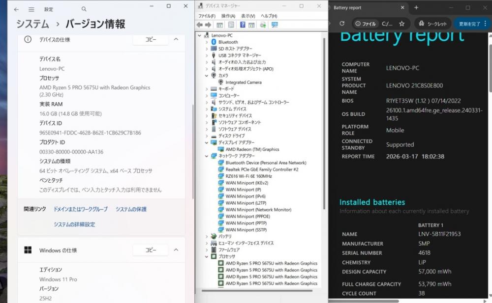Collapse the Windows の仕様 section chevron
Image resolution: width=492 pixels, height=303 pixels.
coord(176,250)
